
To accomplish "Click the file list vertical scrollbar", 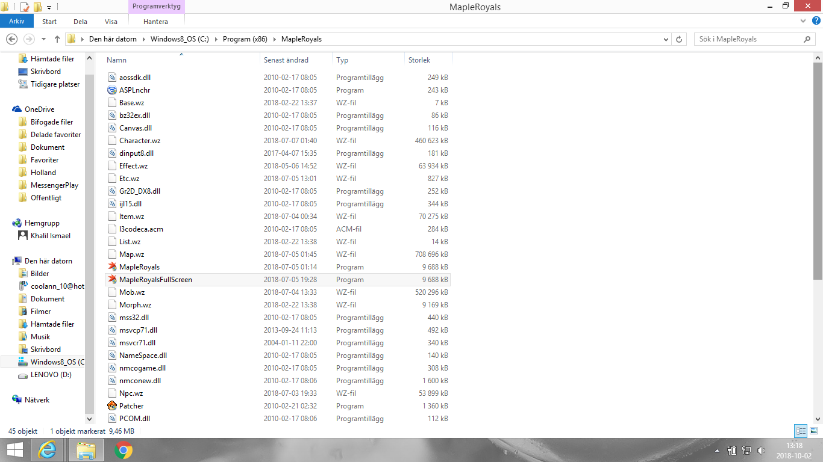I will [x=818, y=180].
